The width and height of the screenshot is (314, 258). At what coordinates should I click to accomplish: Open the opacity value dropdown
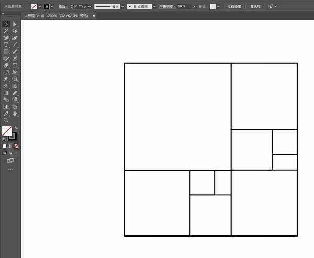[195, 7]
